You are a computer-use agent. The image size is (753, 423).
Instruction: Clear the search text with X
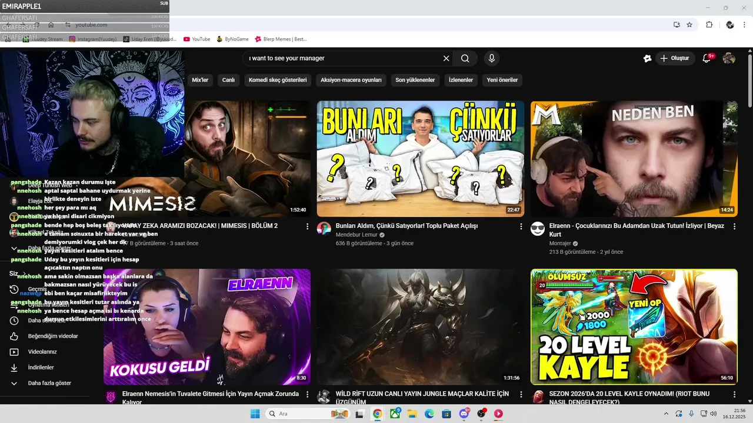[x=446, y=58]
